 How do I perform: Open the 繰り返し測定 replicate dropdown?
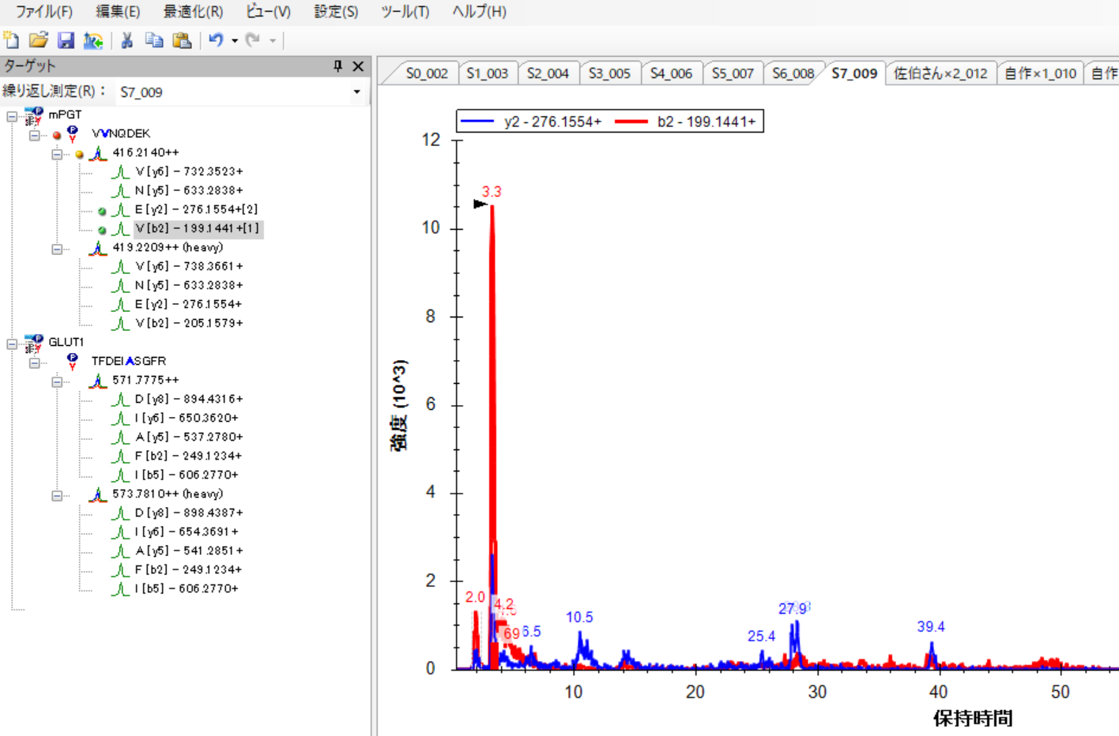tap(356, 92)
